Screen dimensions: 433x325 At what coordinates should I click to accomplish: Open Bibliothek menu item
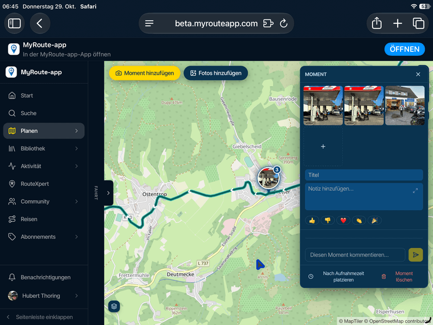pos(44,149)
